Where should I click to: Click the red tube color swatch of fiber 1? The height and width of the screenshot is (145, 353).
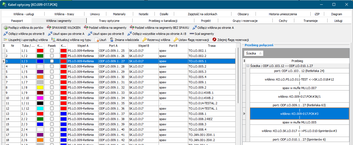pos(40,51)
